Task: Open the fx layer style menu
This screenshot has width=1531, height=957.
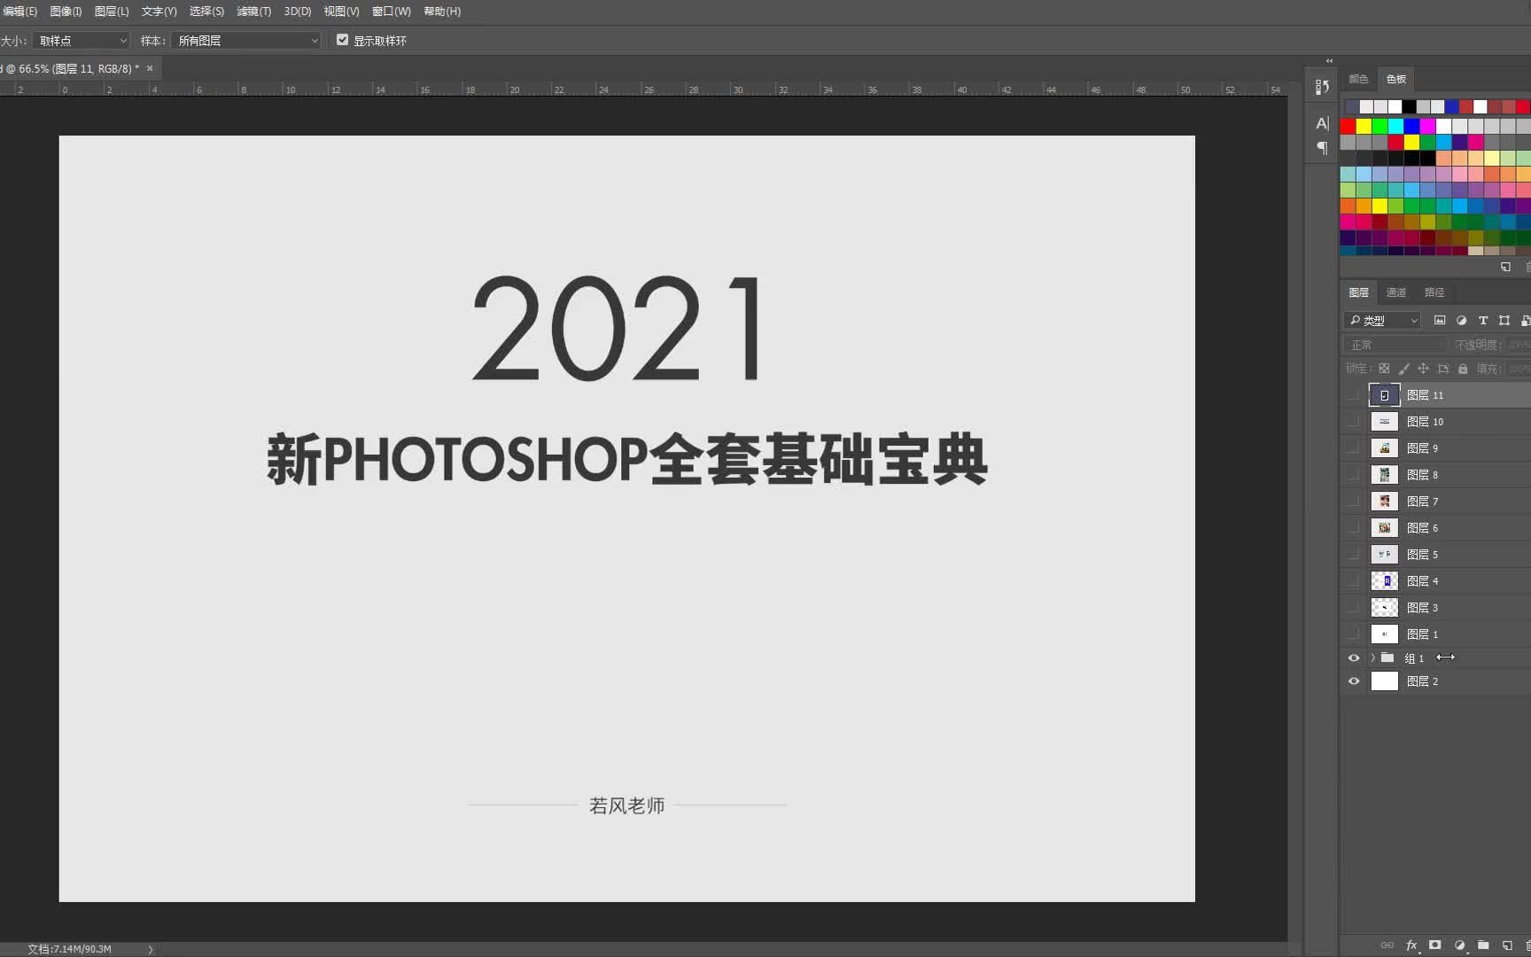Action: (1412, 945)
